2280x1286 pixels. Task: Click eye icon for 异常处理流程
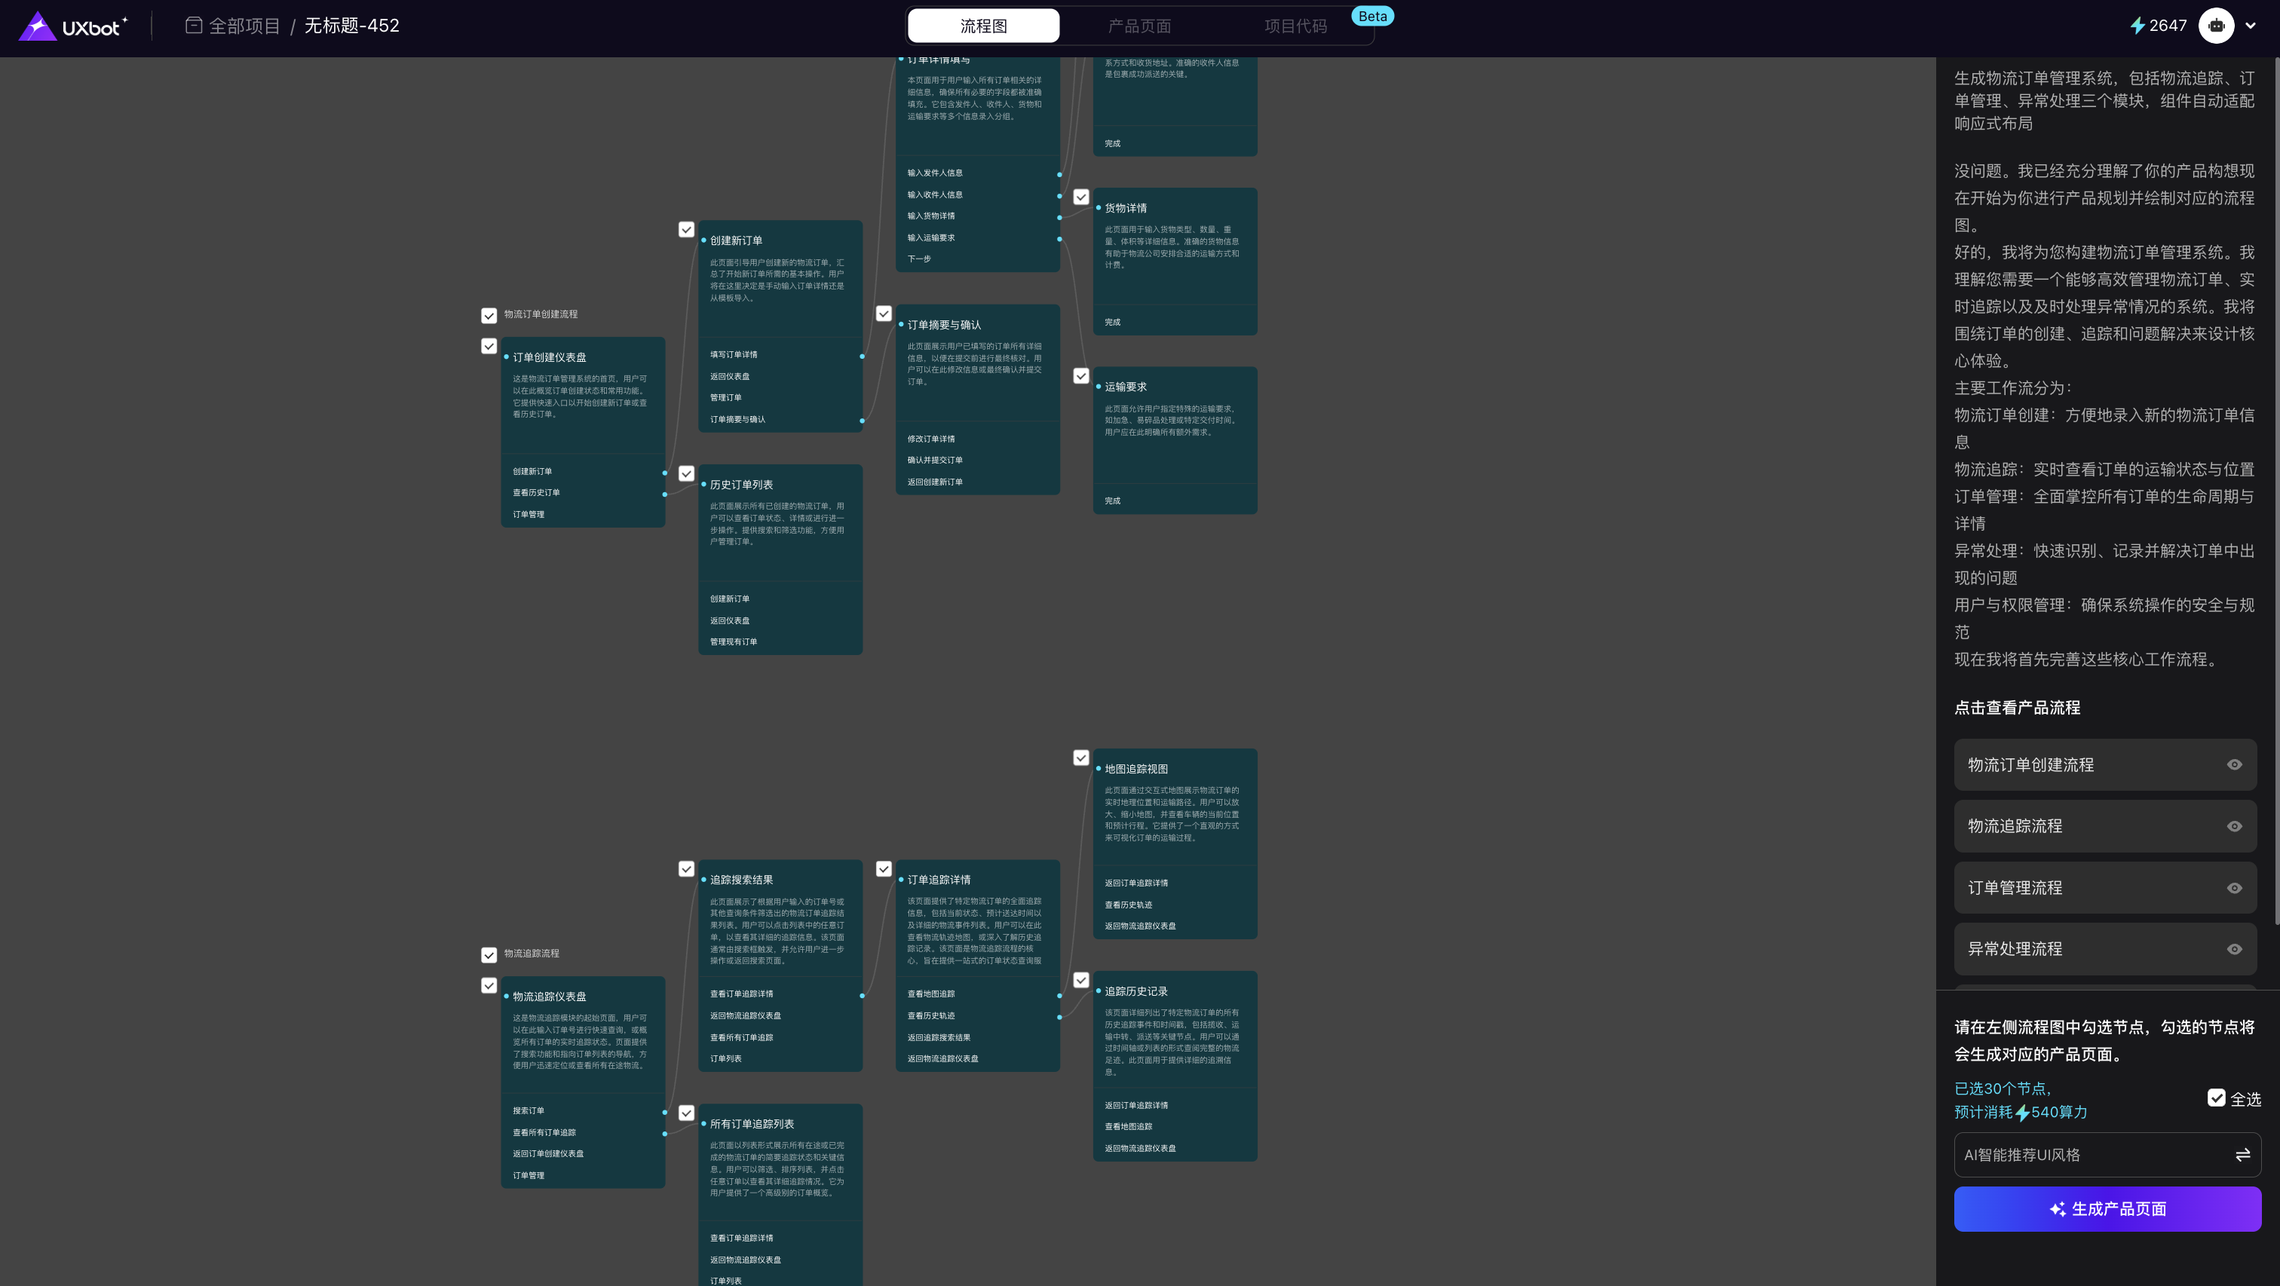coord(2234,949)
